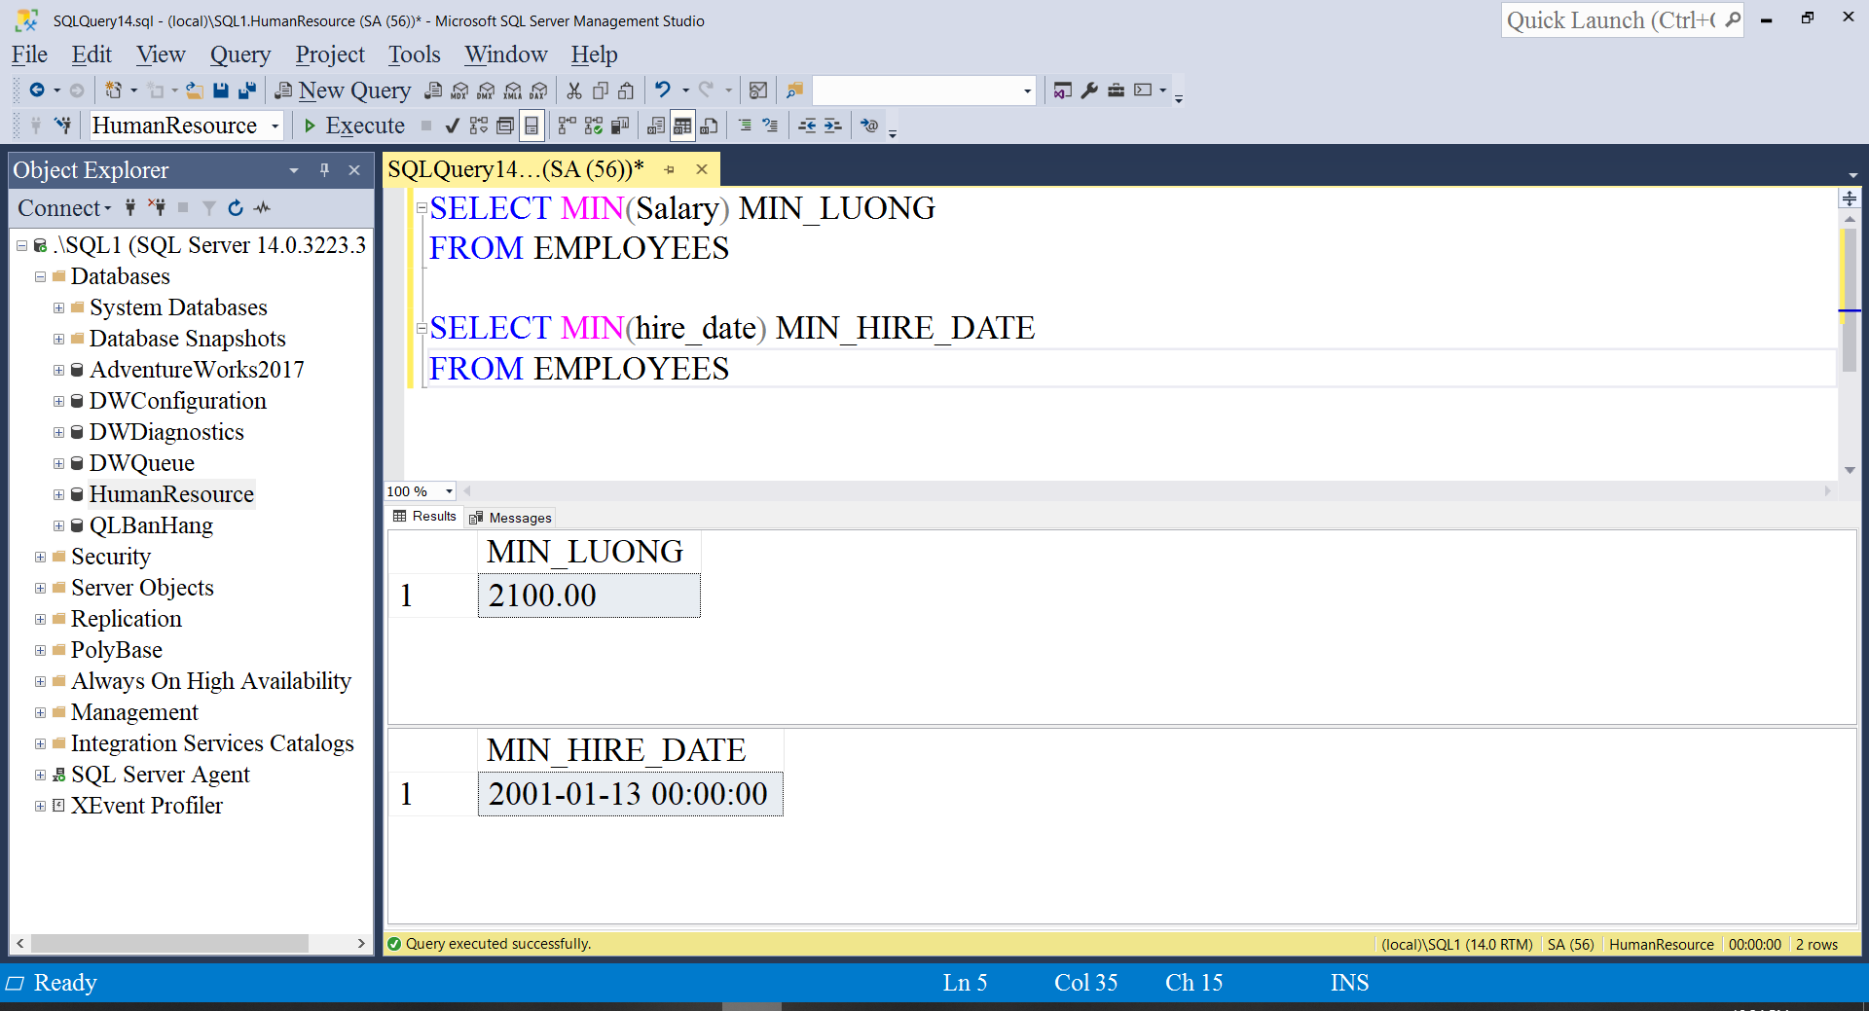Click the Object Explorer horizontal scrollbar
Viewport: 1869px width, 1011px height.
coord(170,943)
